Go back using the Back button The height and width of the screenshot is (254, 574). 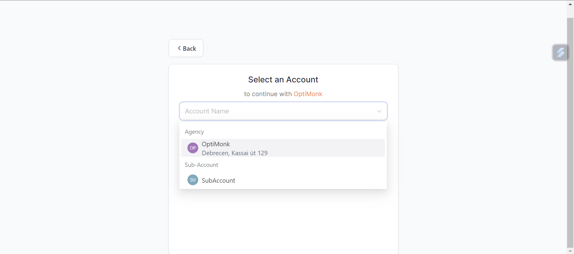click(186, 48)
